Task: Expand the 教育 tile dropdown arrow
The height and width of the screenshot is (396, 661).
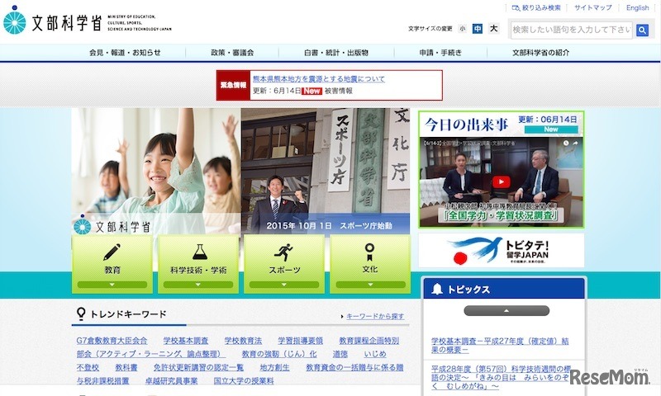Action: coord(112,285)
